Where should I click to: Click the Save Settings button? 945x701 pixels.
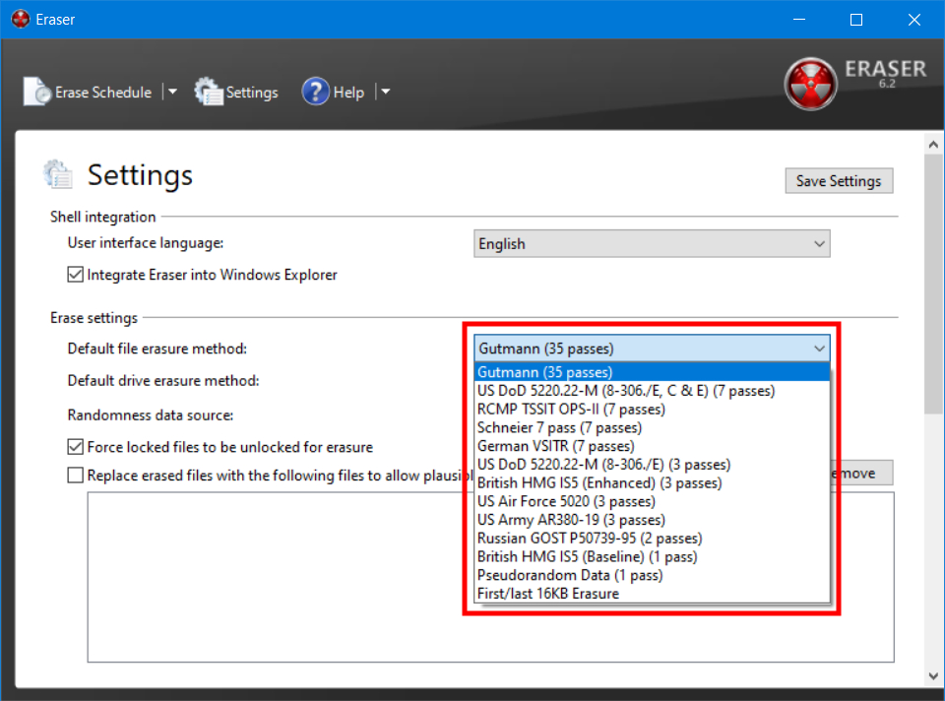(839, 181)
